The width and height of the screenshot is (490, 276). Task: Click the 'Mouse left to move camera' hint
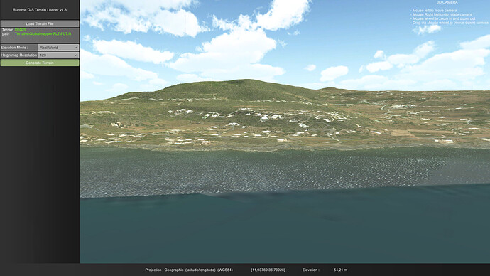(x=433, y=11)
